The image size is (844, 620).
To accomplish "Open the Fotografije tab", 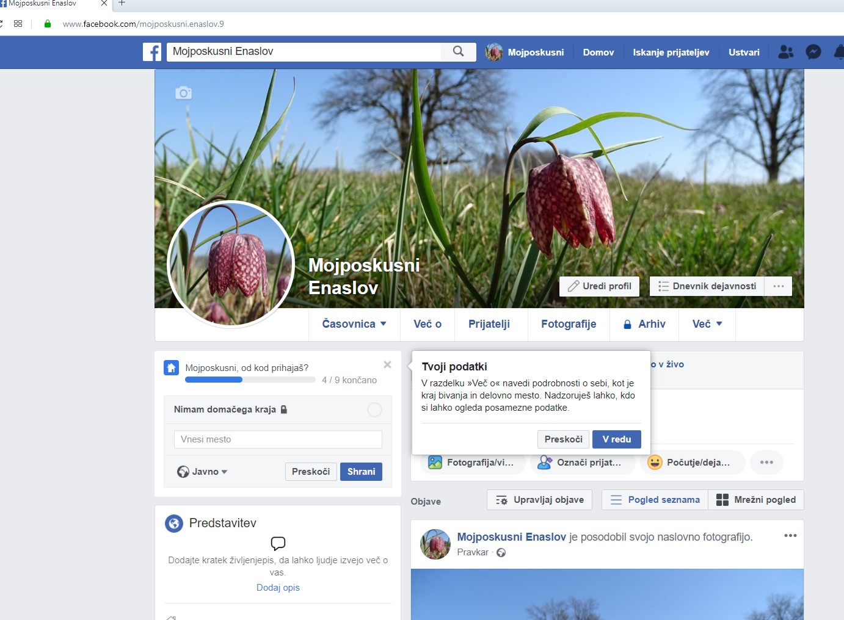I will [x=569, y=324].
